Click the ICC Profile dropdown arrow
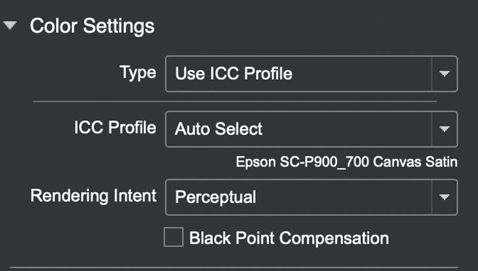This screenshot has width=478, height=271. pos(445,129)
